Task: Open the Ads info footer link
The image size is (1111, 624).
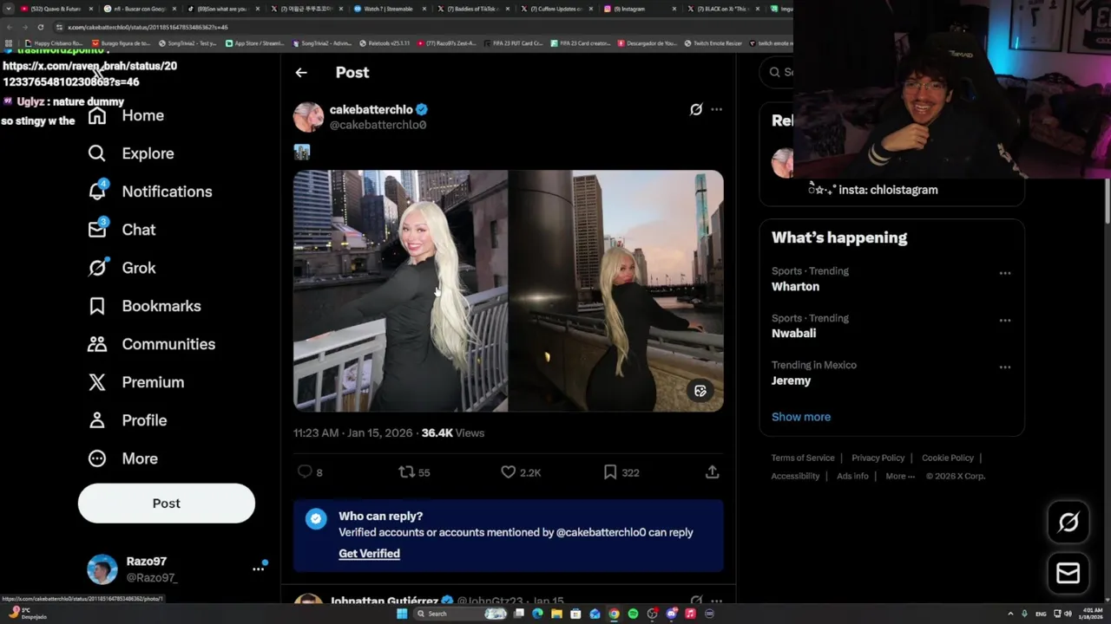Action: point(852,476)
